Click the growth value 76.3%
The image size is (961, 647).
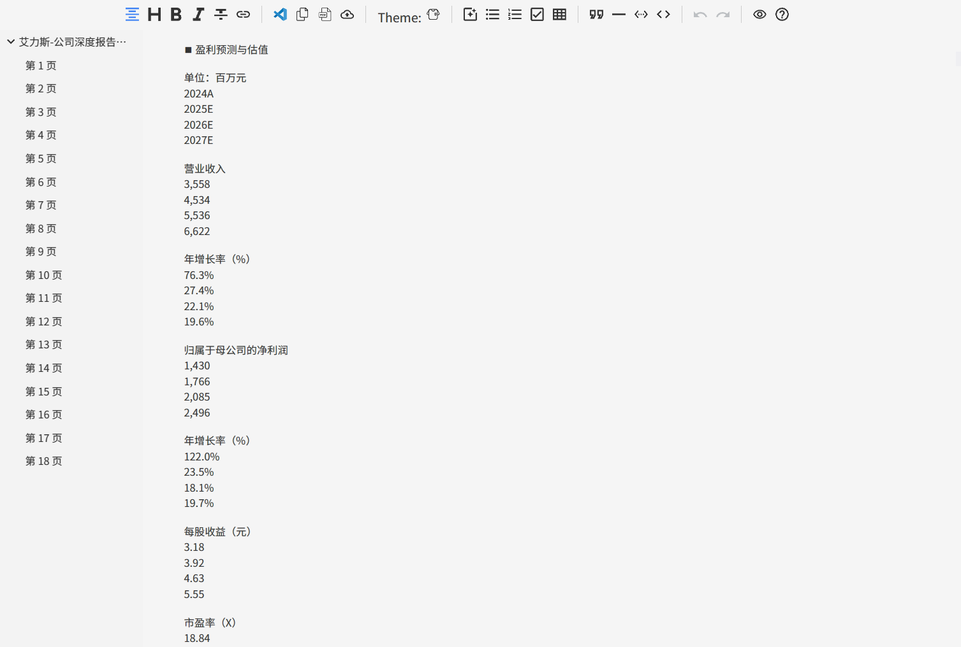click(x=199, y=275)
